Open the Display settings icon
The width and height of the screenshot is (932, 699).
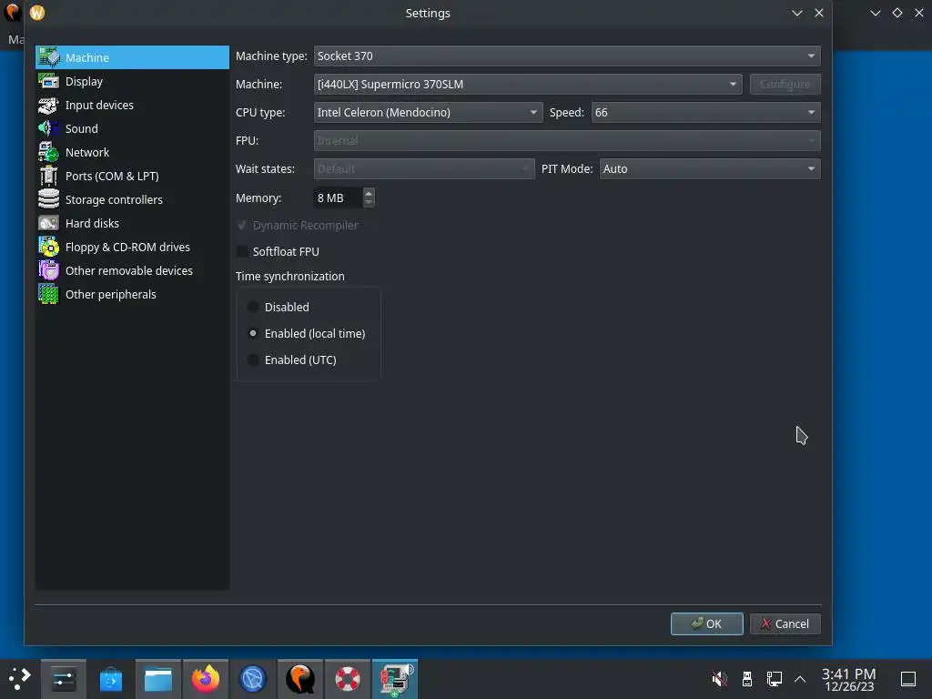click(x=49, y=81)
